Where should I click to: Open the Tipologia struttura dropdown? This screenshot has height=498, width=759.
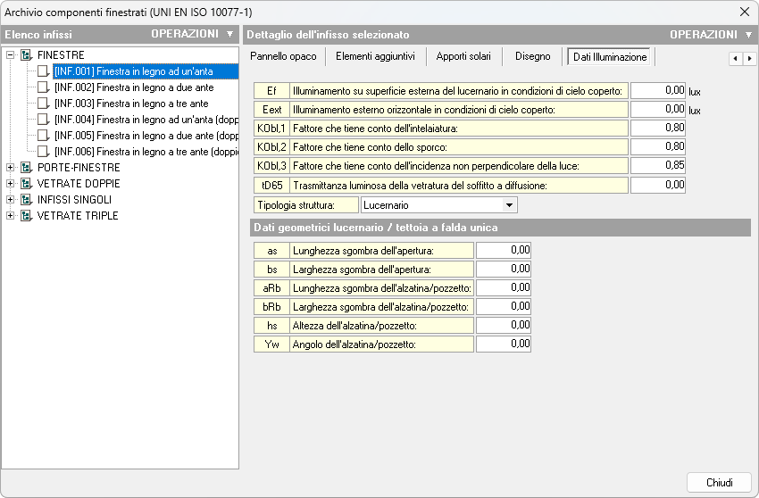[509, 205]
